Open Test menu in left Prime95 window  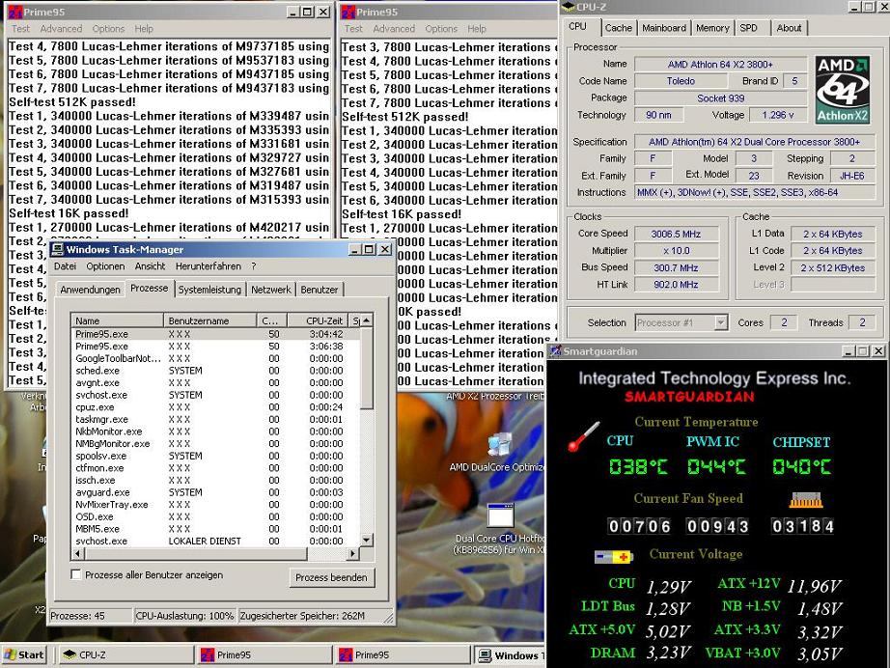(x=20, y=28)
